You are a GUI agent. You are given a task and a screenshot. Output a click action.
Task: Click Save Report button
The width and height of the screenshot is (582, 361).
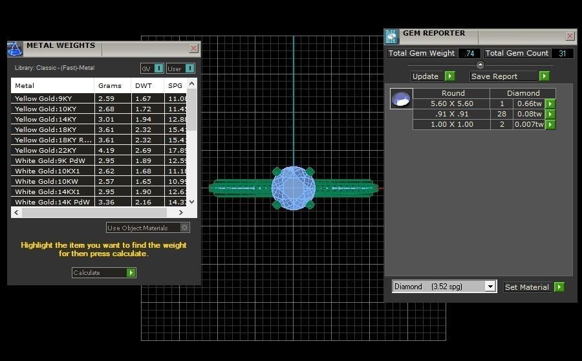pyautogui.click(x=510, y=76)
